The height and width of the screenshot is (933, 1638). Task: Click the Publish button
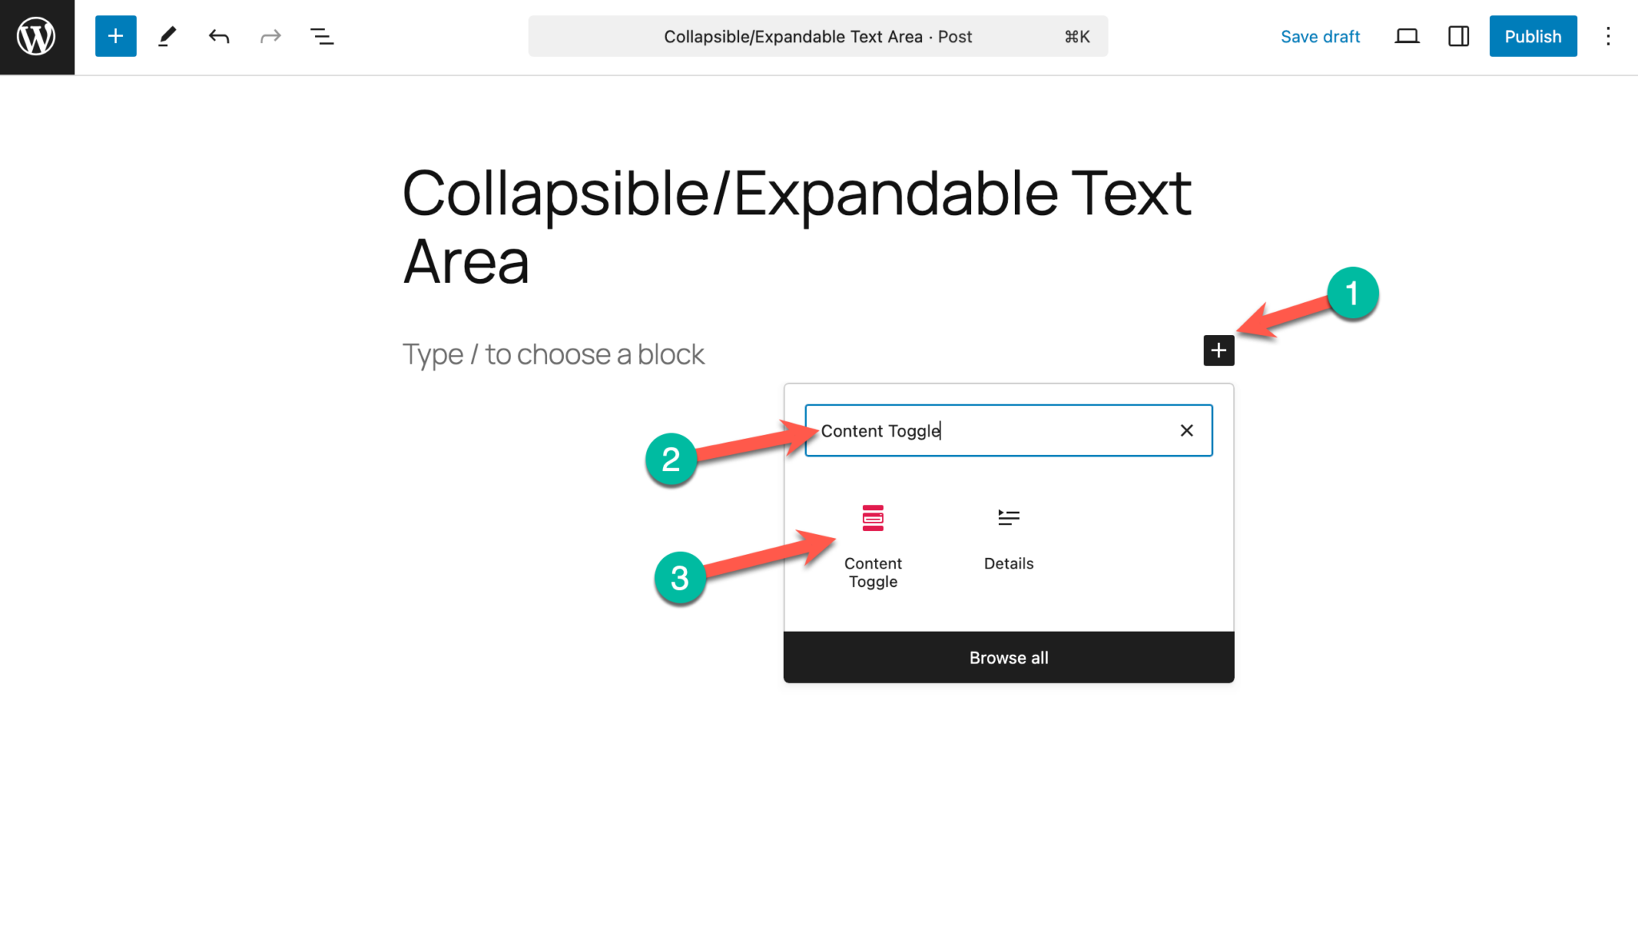pyautogui.click(x=1532, y=36)
